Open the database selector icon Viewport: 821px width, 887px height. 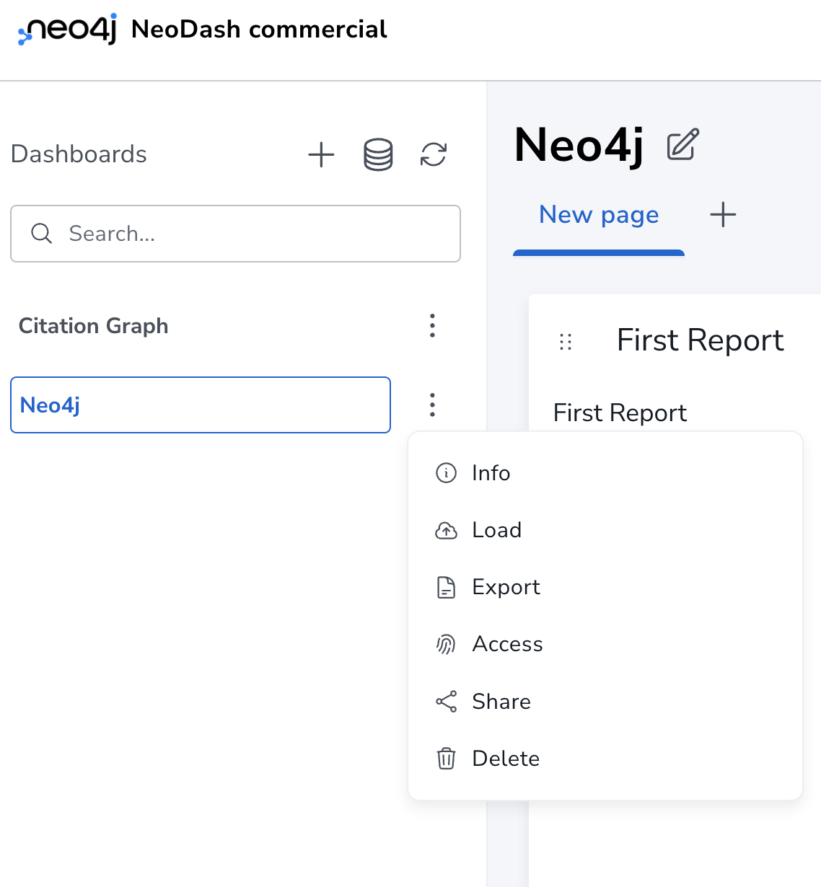[x=378, y=154]
